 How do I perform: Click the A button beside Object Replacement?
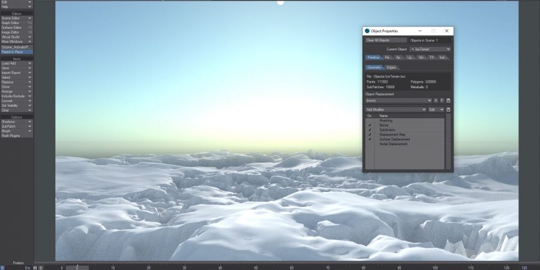click(436, 100)
